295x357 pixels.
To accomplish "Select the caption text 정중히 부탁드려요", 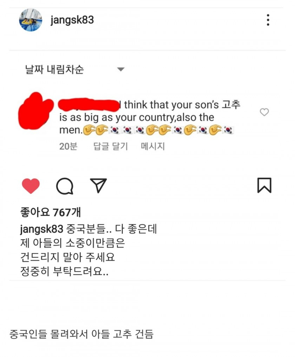I will click(64, 271).
